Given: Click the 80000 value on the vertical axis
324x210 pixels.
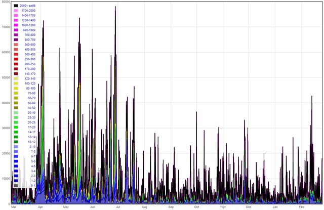Looking at the screenshot, I should tap(6, 2).
